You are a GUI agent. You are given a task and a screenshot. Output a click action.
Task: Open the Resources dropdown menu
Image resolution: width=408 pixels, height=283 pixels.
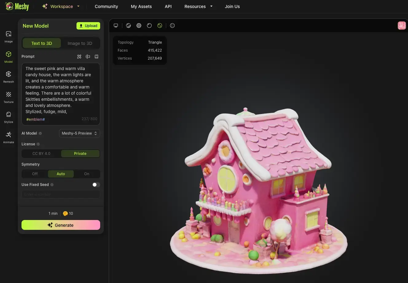click(198, 6)
